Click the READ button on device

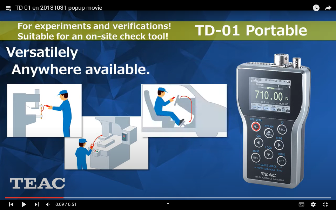coord(282,129)
